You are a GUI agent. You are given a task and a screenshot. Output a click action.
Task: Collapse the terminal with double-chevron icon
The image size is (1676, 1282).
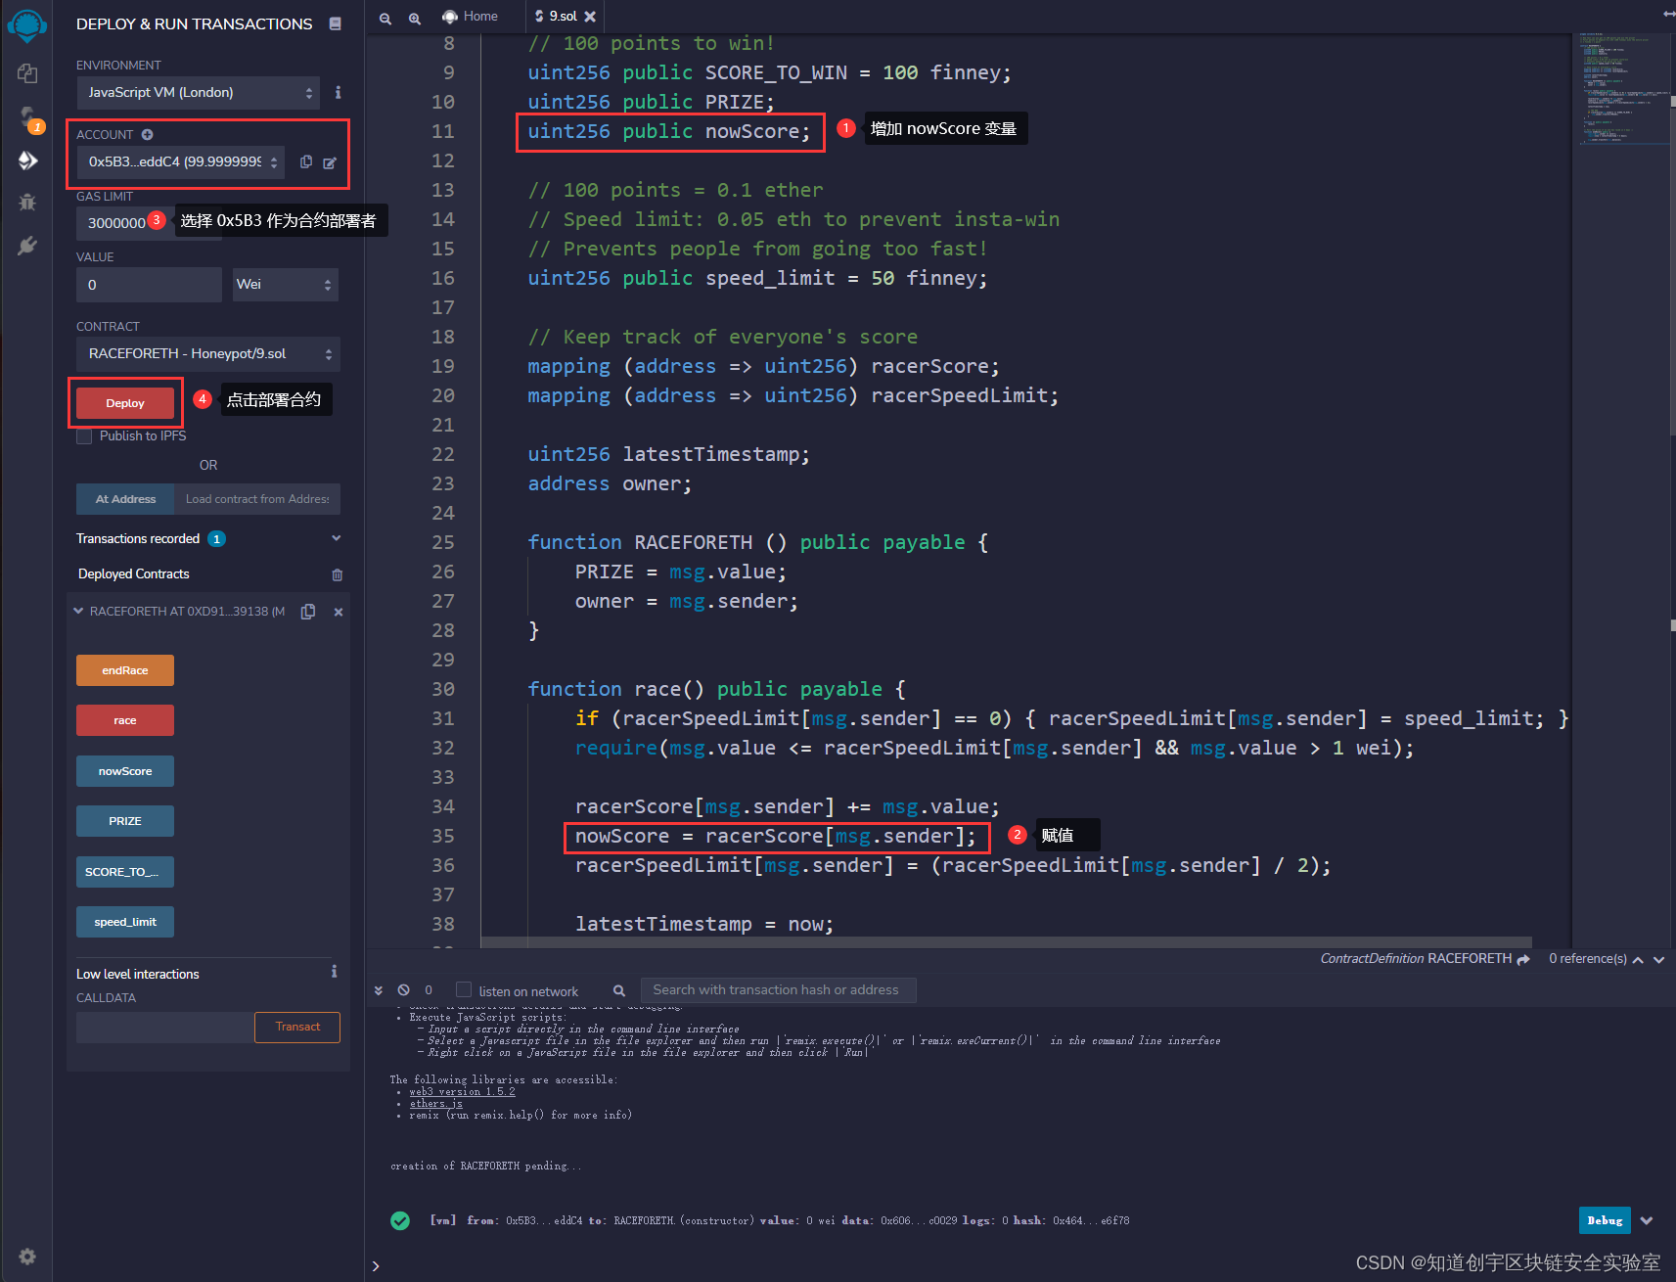tap(379, 990)
